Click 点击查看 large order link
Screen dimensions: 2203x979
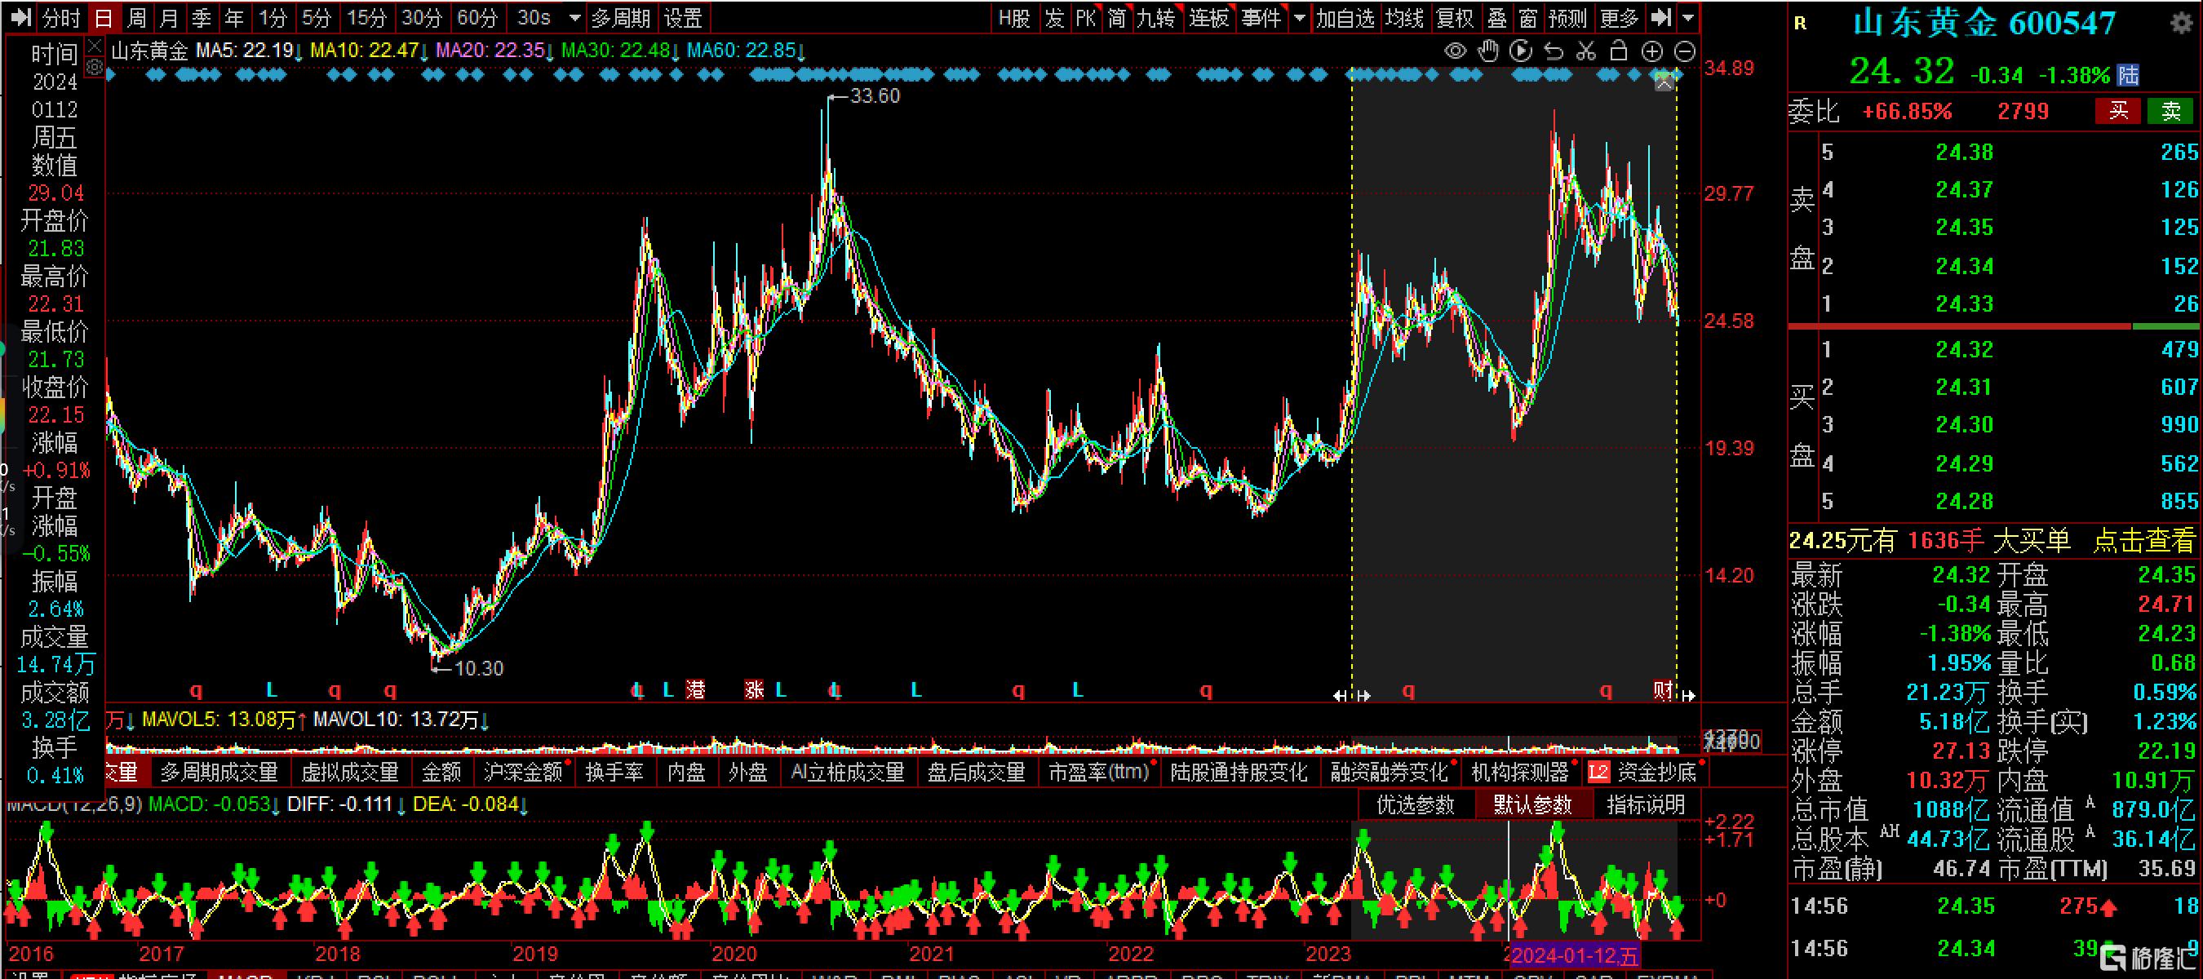(2143, 540)
